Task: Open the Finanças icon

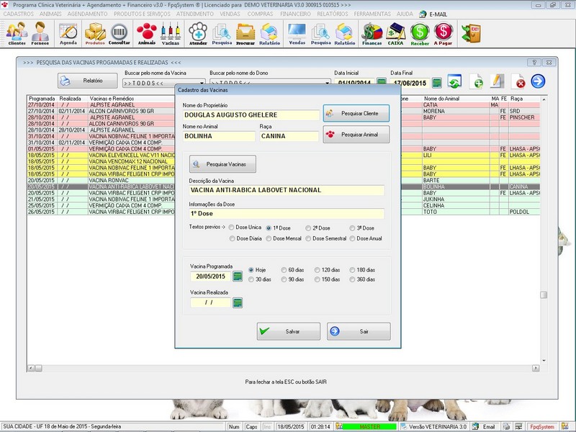Action: click(372, 33)
